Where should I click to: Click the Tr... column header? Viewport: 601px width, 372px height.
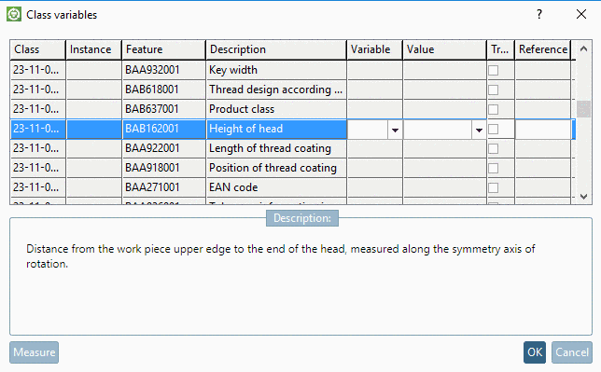pos(500,49)
